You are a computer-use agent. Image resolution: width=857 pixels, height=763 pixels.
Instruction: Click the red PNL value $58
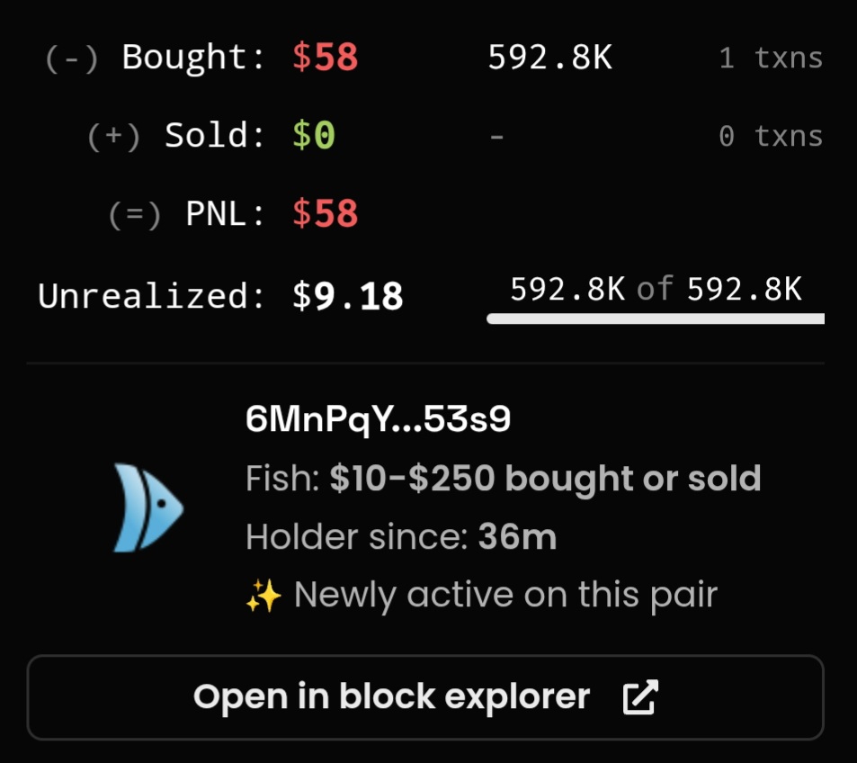326,214
